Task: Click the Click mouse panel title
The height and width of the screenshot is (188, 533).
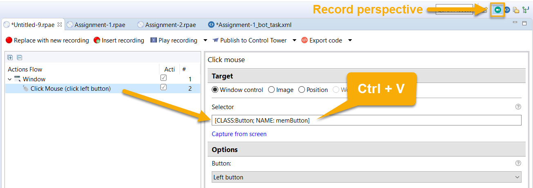Action: [226, 60]
